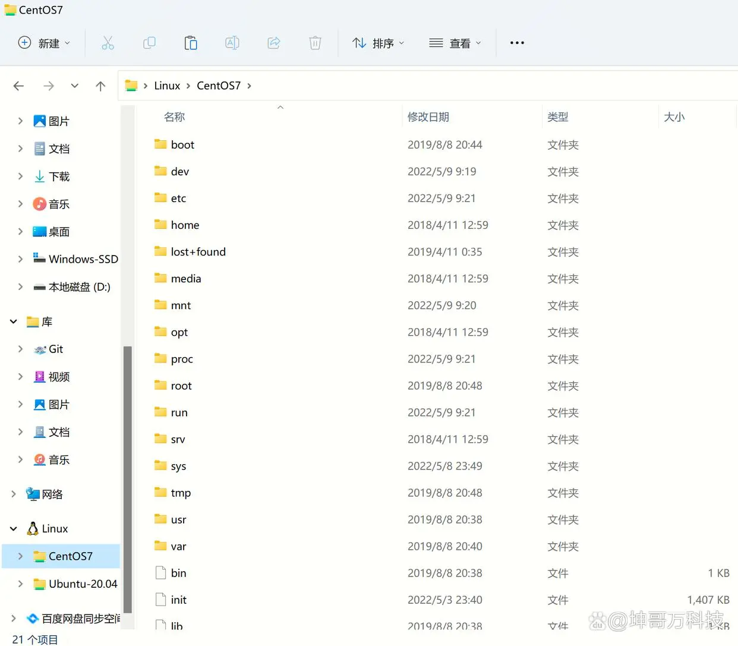Sort by 名称 column header

[175, 117]
